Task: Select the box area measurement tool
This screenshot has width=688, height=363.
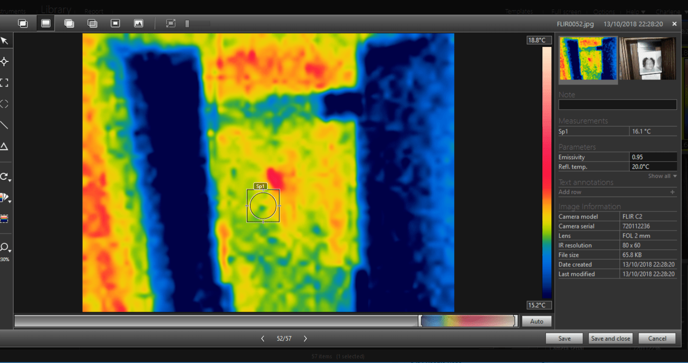Action: point(5,83)
